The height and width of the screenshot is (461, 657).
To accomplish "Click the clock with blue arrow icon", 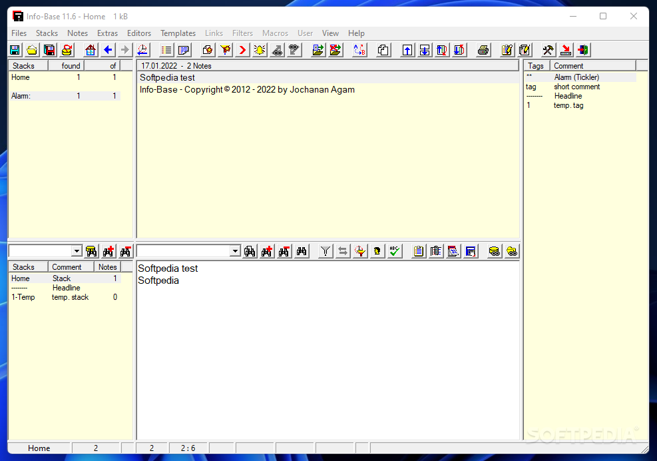I will (x=142, y=51).
